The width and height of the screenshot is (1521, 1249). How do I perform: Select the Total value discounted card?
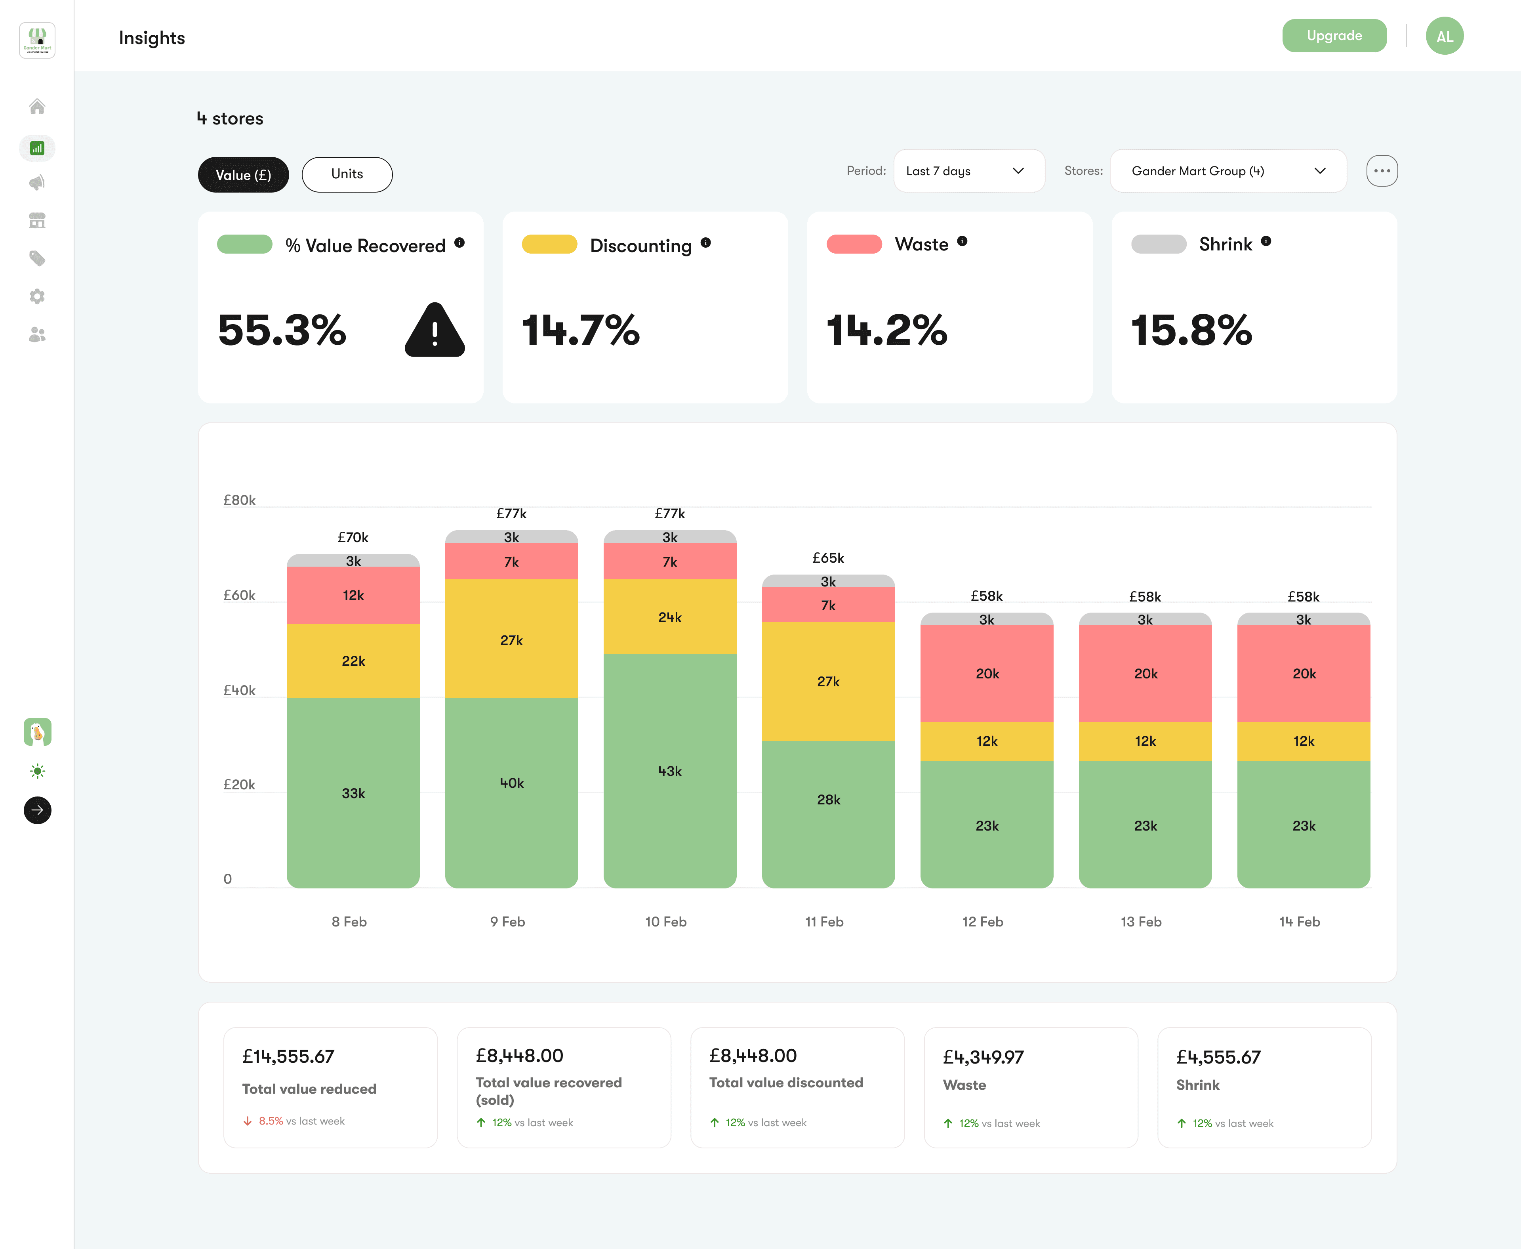pos(798,1087)
